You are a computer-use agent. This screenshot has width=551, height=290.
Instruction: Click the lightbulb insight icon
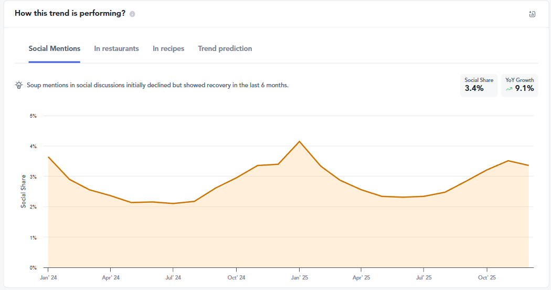tap(19, 85)
